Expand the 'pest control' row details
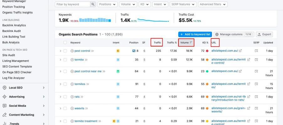The width and height of the screenshot is (283, 125). [x=60, y=51]
